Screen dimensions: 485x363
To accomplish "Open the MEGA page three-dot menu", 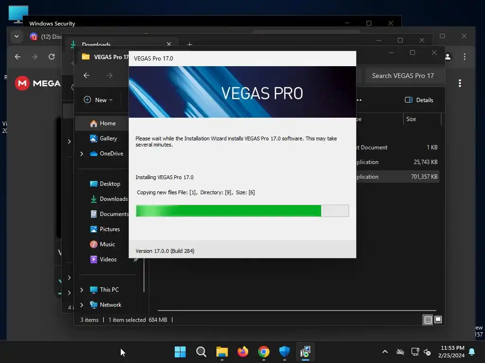I will point(460,83).
